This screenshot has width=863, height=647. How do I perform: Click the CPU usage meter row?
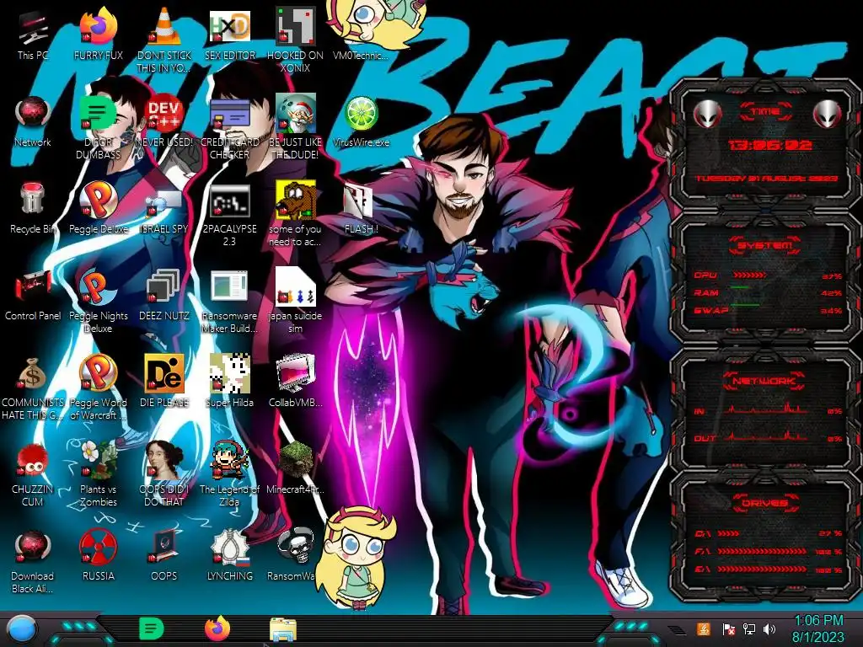click(768, 275)
